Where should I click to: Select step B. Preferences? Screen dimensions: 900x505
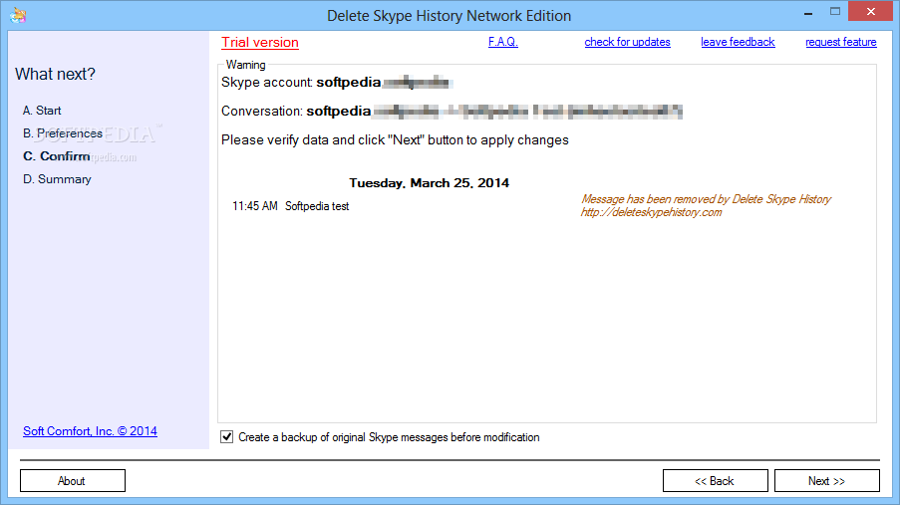coord(63,133)
